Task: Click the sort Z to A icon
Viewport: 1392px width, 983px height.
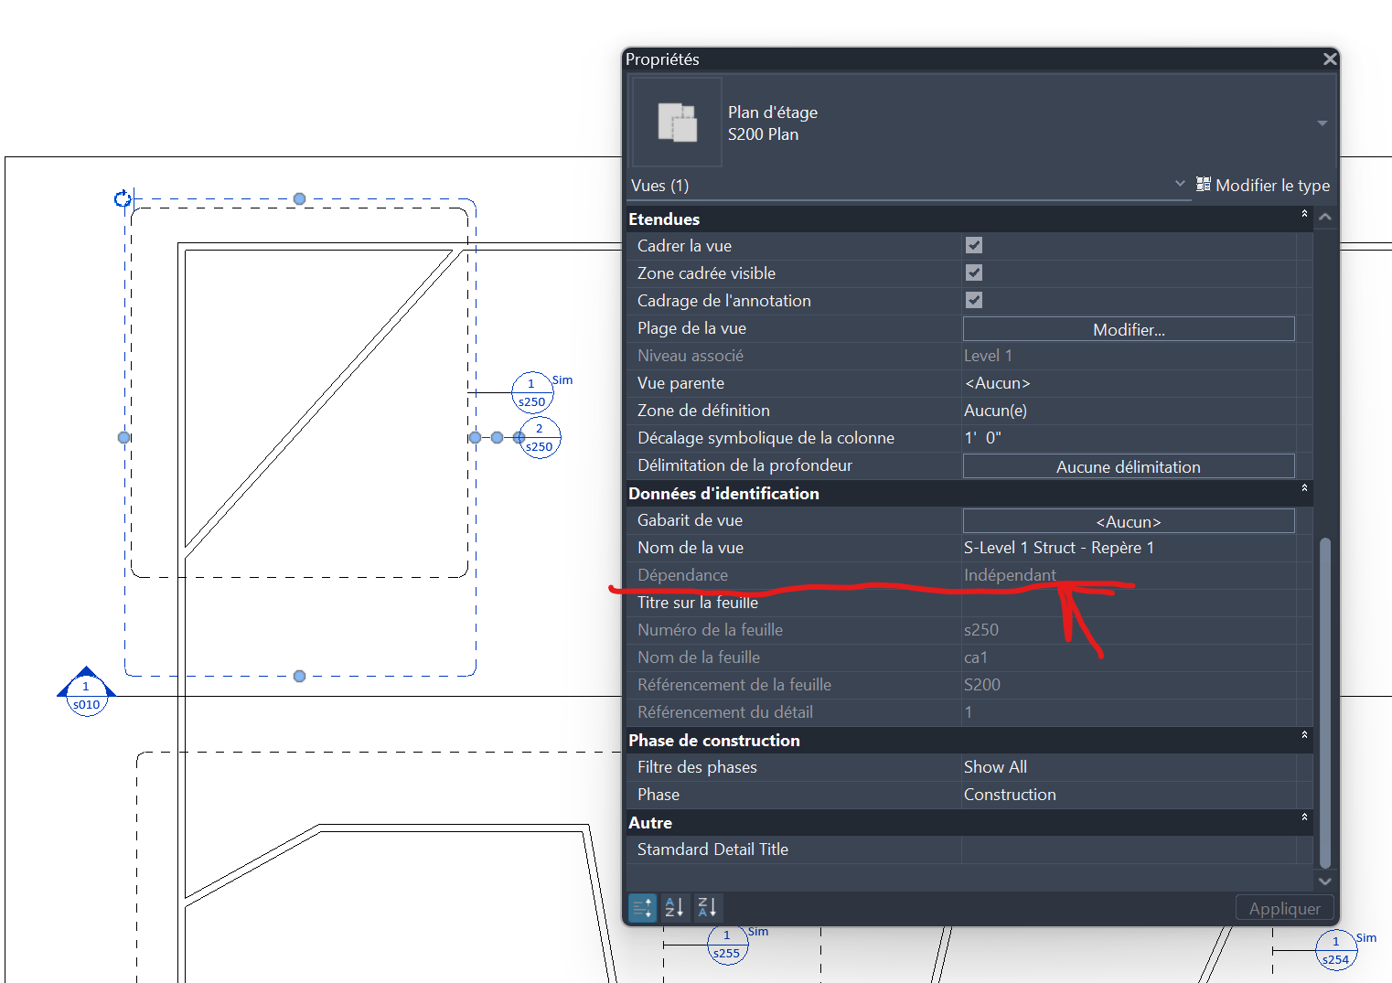Action: (x=708, y=907)
